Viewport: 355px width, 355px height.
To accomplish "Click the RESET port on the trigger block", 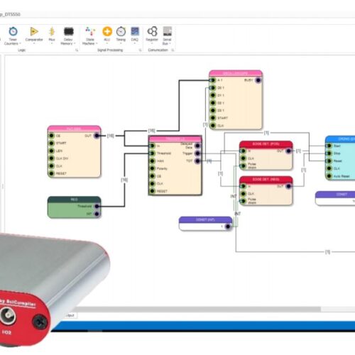I will click(x=153, y=191).
